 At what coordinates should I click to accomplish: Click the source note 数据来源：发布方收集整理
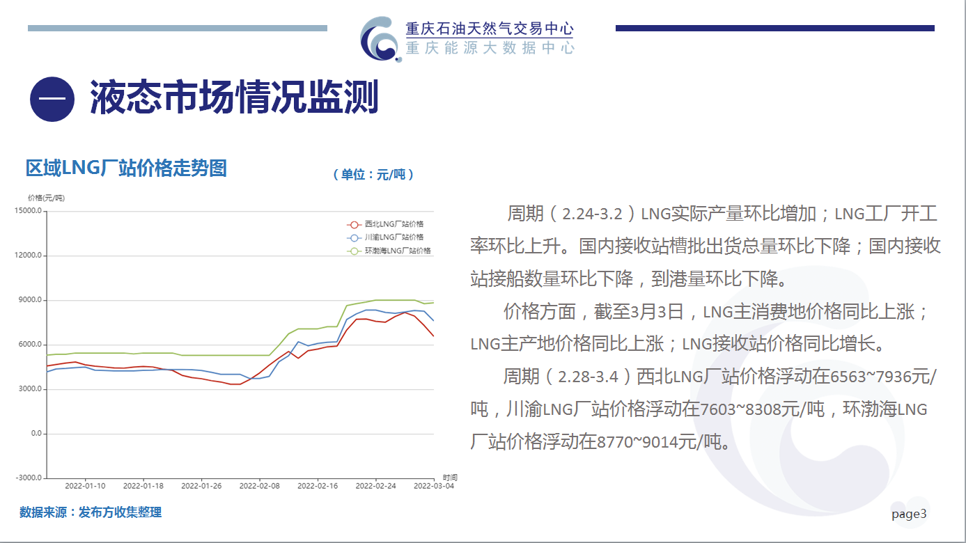[91, 512]
